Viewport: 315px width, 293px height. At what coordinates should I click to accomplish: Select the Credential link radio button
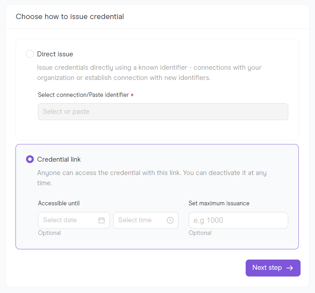(30, 160)
